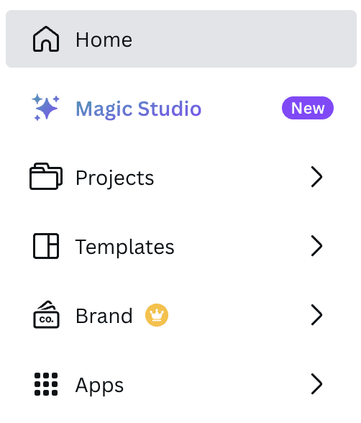The image size is (361, 423).
Task: Click the Projects folder icon
Action: click(46, 176)
